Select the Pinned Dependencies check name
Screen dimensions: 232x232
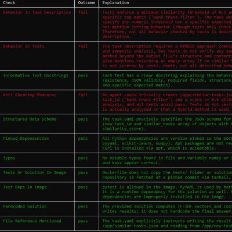coord(26,139)
